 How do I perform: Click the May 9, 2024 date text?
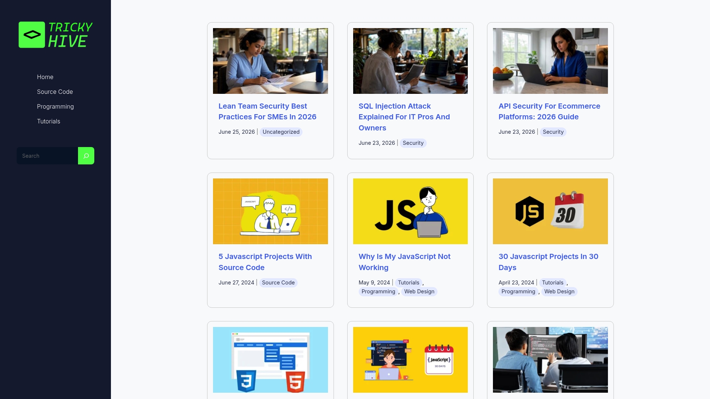pos(374,283)
